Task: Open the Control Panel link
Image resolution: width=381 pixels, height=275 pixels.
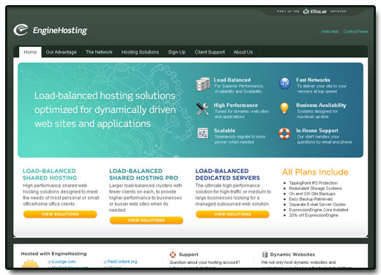Action: [x=355, y=32]
